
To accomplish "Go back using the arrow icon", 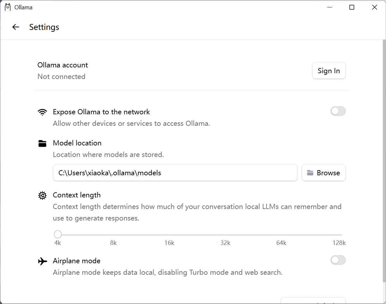I will pyautogui.click(x=15, y=27).
